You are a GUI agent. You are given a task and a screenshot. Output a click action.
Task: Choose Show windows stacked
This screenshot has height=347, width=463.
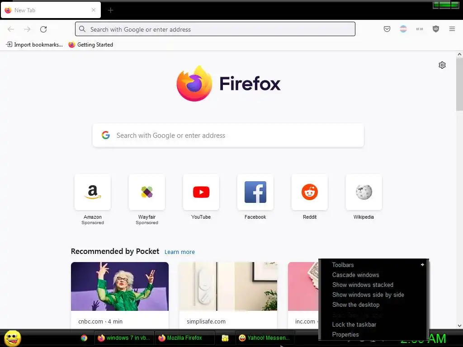(x=373, y=285)
